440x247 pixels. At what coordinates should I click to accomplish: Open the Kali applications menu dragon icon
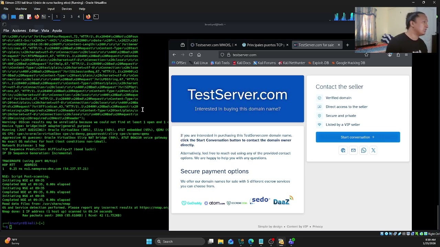(4, 16)
